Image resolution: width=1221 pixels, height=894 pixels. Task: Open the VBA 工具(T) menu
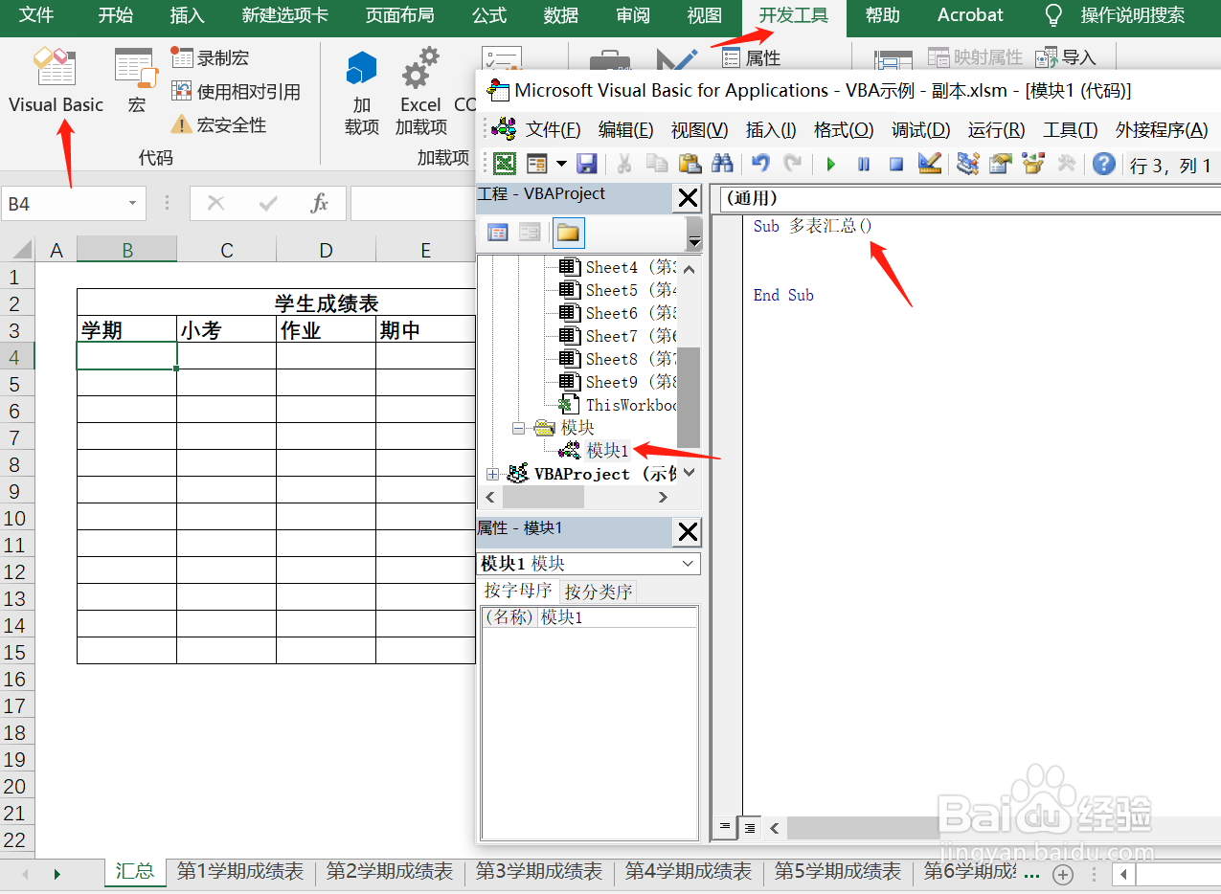point(1071,130)
